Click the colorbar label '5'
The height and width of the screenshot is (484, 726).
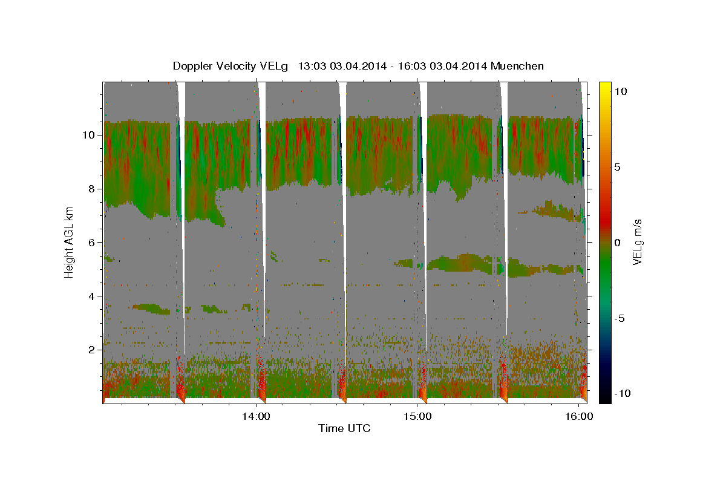(x=618, y=167)
